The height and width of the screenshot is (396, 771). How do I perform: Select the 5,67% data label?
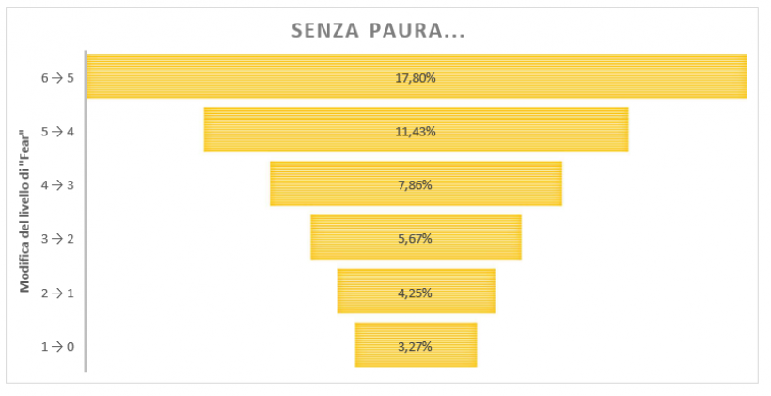pyautogui.click(x=415, y=239)
